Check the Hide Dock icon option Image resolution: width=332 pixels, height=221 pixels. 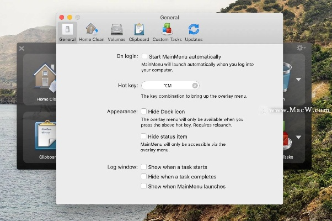coord(144,112)
